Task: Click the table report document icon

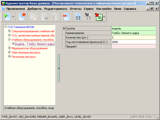Action: click(78, 17)
